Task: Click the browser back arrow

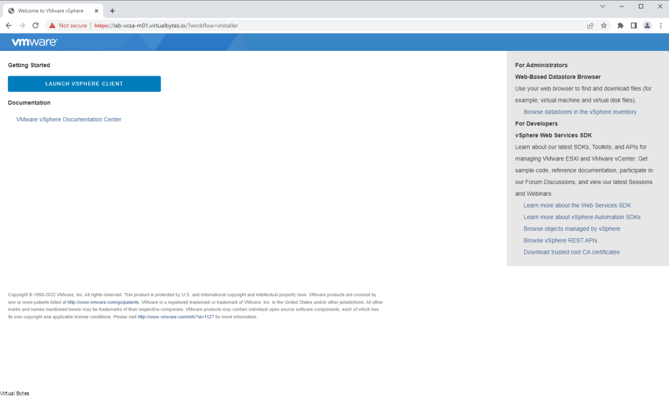Action: click(x=8, y=25)
